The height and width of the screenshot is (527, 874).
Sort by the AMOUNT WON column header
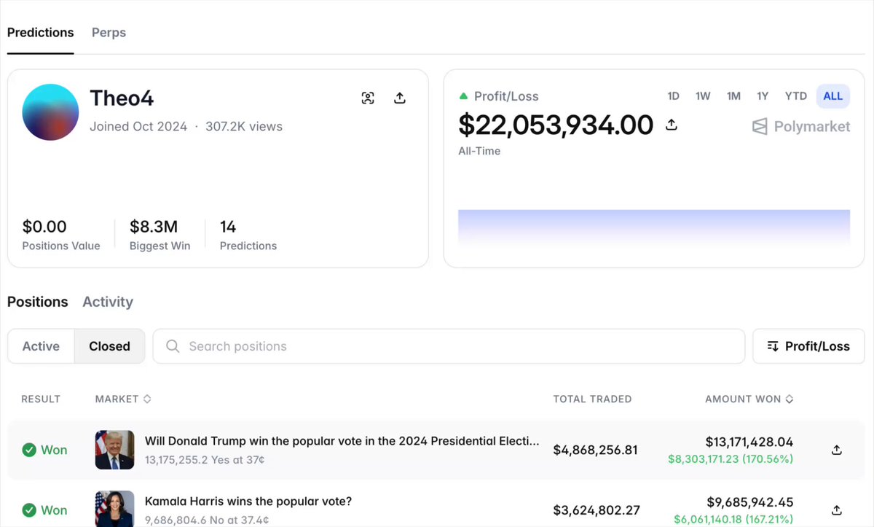coord(749,399)
